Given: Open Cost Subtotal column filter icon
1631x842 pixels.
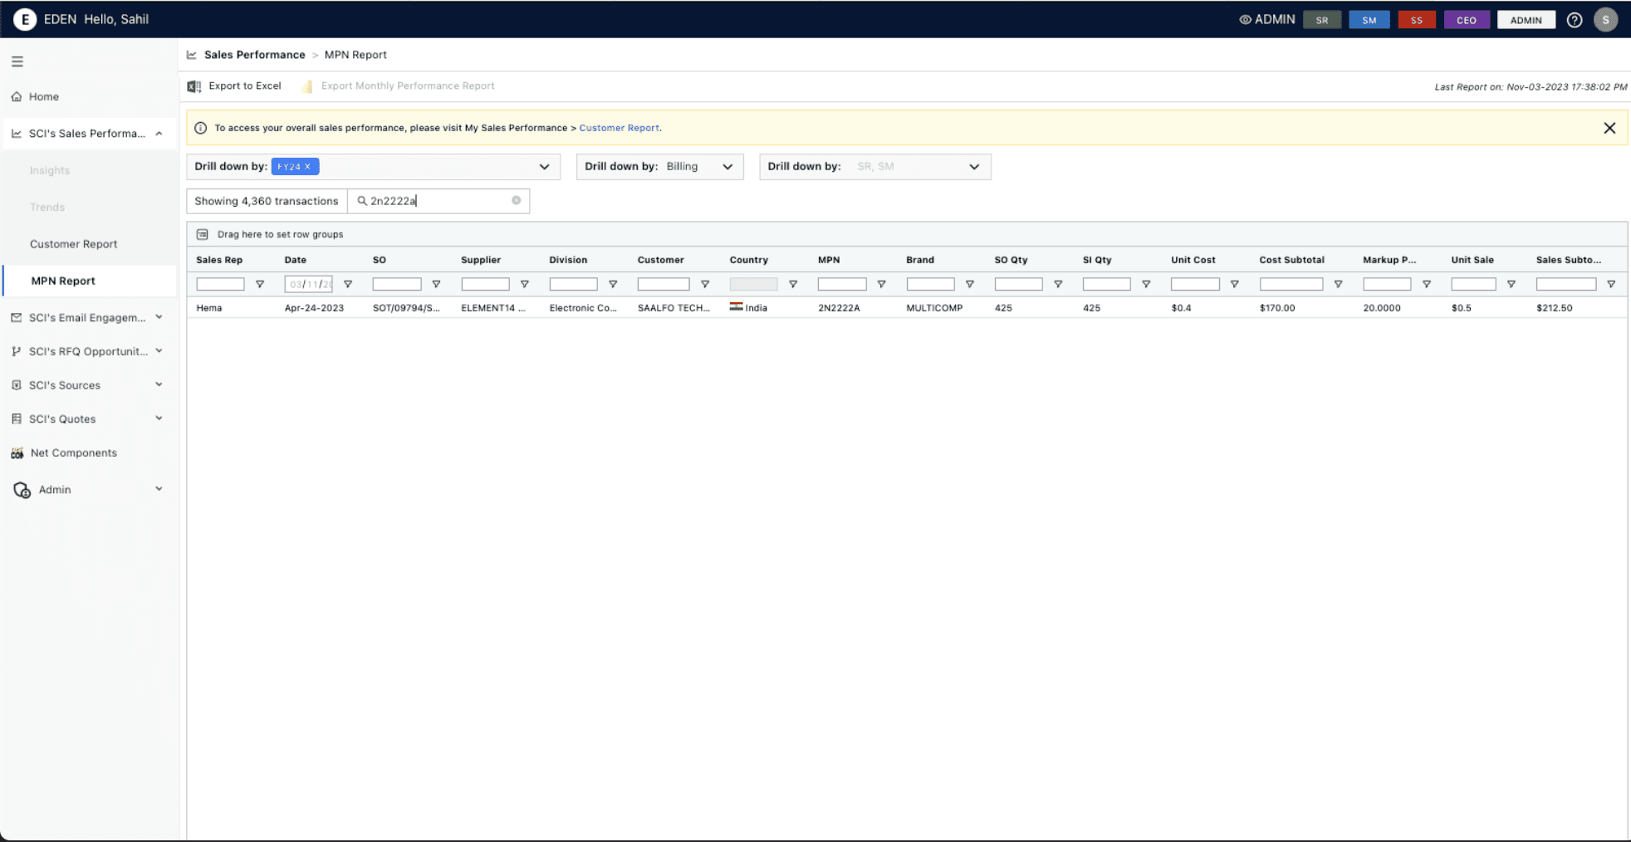Looking at the screenshot, I should click(1338, 284).
